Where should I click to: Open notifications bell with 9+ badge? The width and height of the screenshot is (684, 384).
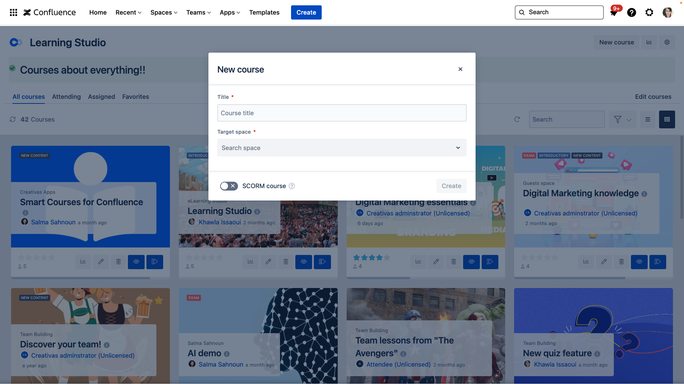pos(614,12)
